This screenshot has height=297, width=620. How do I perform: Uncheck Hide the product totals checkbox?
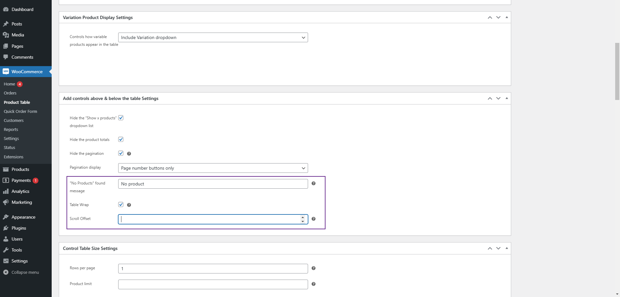tap(121, 139)
